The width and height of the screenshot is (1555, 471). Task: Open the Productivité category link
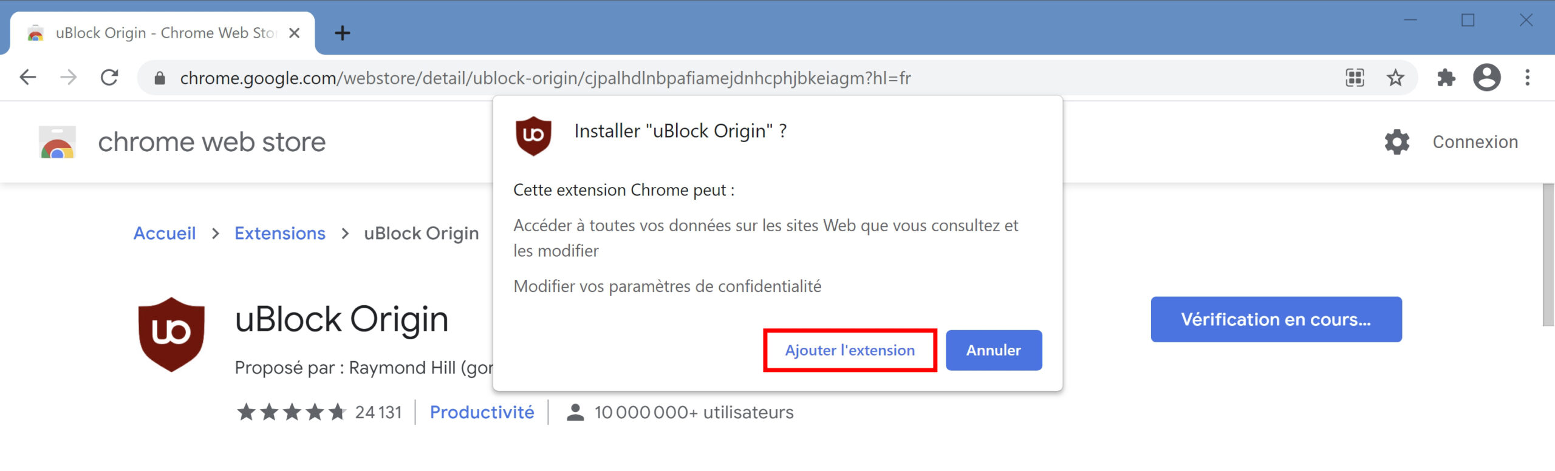click(x=482, y=412)
